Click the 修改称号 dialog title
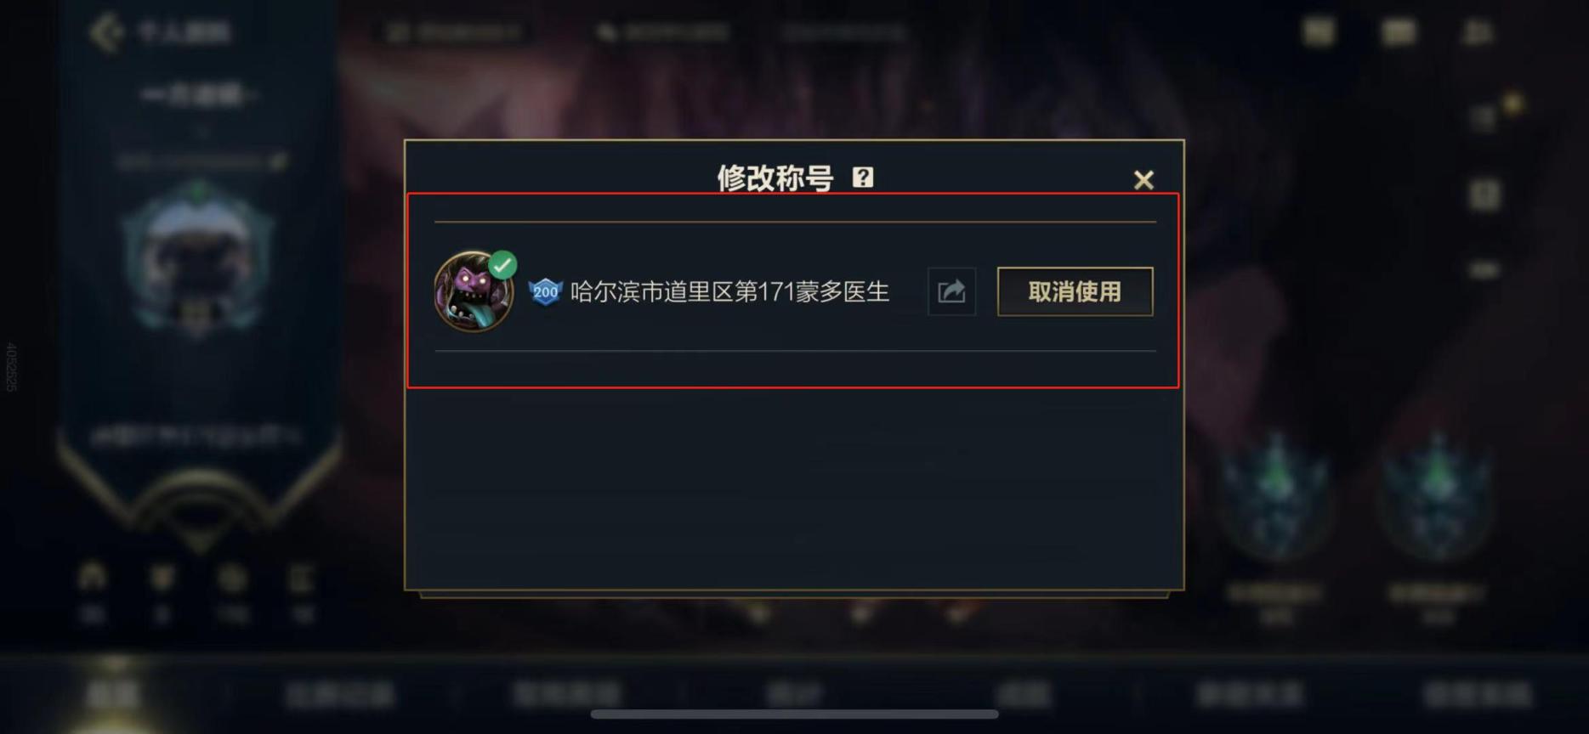The width and height of the screenshot is (1589, 734). pyautogui.click(x=775, y=178)
